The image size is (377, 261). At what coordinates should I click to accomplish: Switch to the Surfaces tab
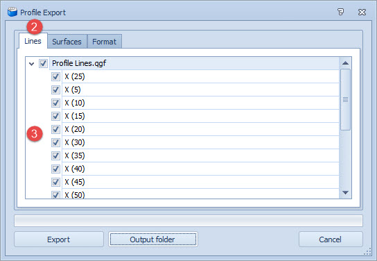coord(67,42)
